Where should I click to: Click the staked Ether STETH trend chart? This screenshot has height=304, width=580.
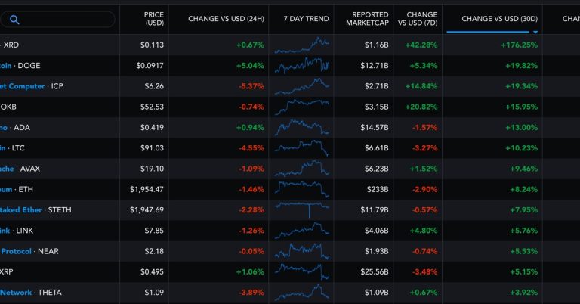point(302,209)
